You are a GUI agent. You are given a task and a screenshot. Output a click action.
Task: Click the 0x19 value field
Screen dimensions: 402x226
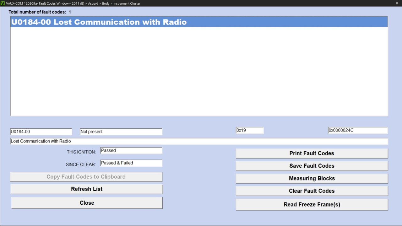pyautogui.click(x=250, y=130)
